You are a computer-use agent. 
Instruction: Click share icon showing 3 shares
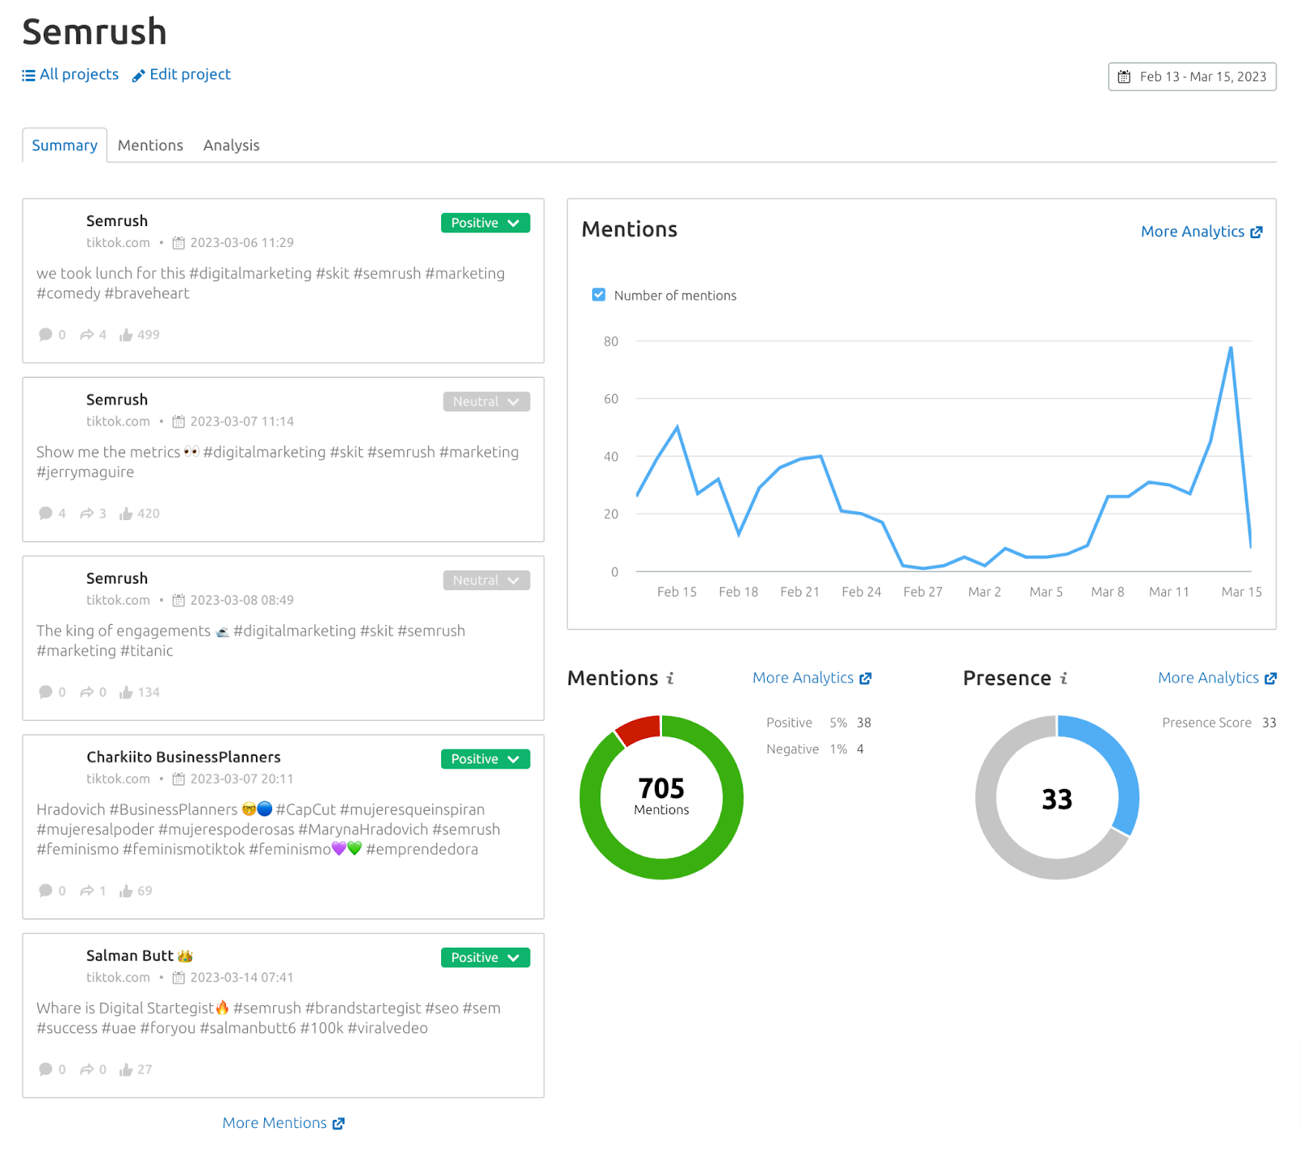[86, 514]
